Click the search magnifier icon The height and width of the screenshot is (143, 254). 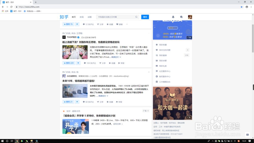(136, 17)
